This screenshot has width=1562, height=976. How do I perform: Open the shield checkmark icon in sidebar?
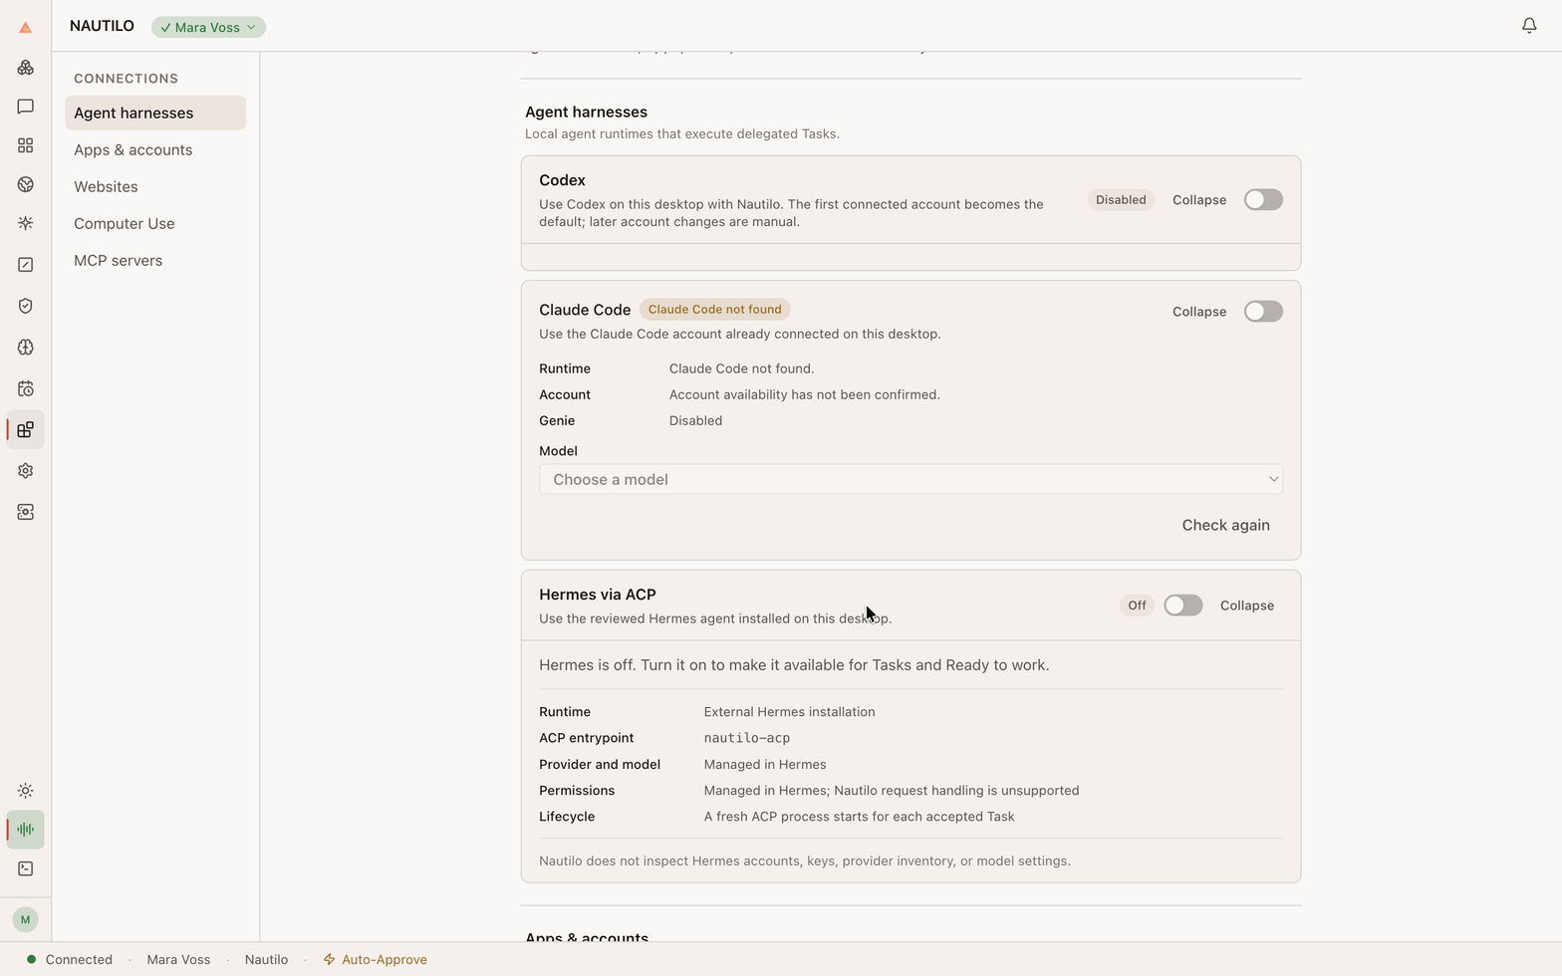(x=26, y=306)
